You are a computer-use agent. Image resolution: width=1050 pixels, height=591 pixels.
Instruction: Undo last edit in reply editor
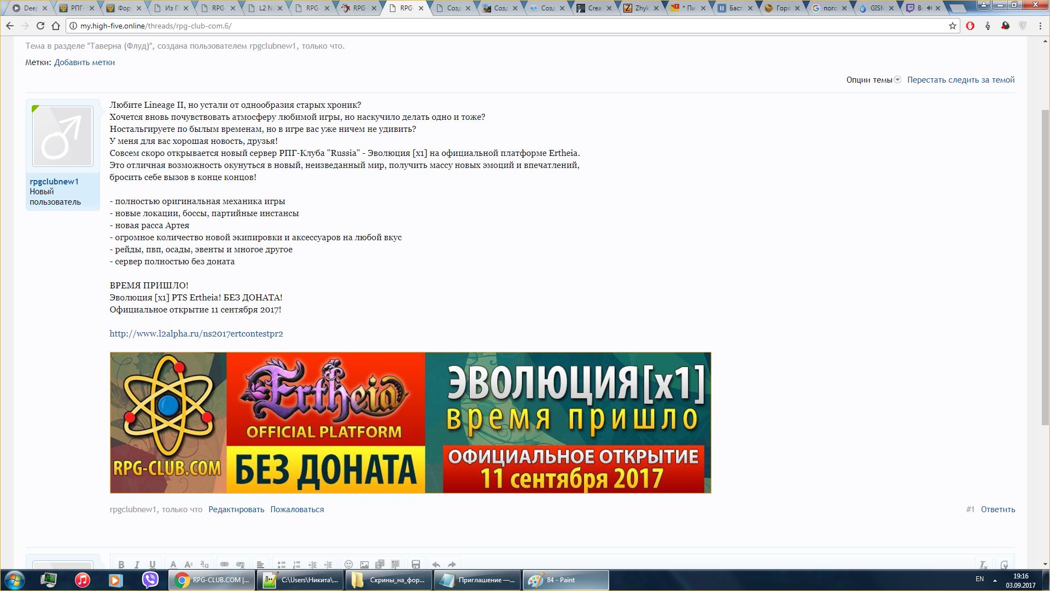(x=436, y=564)
